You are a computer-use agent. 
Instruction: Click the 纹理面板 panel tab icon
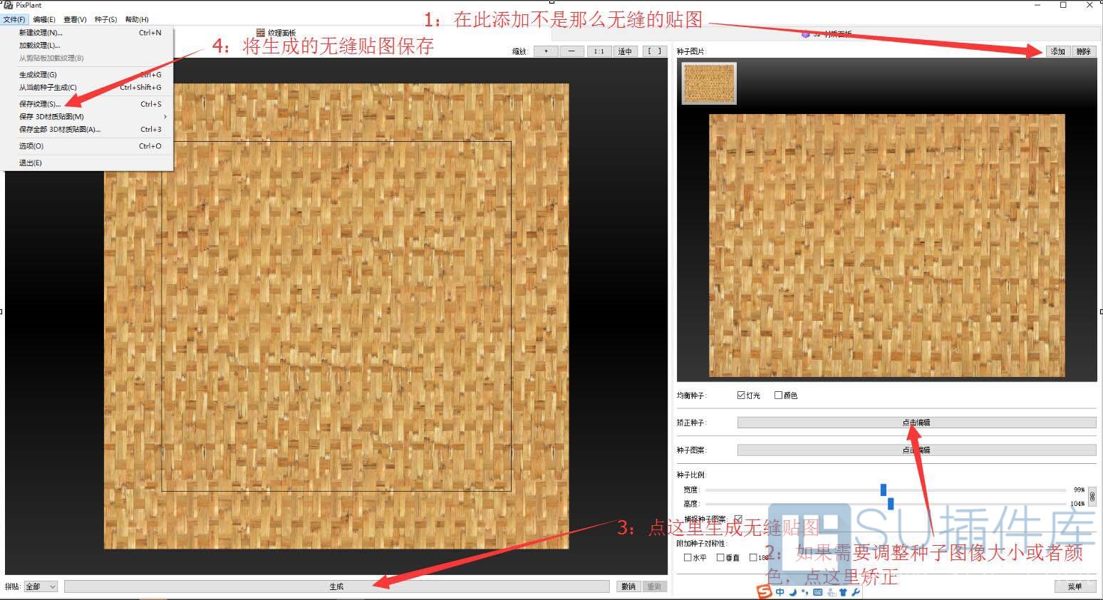coord(261,32)
